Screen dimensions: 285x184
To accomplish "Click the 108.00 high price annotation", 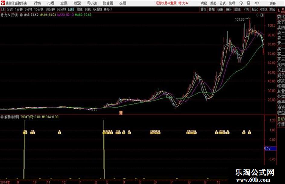I will tap(239, 20).
